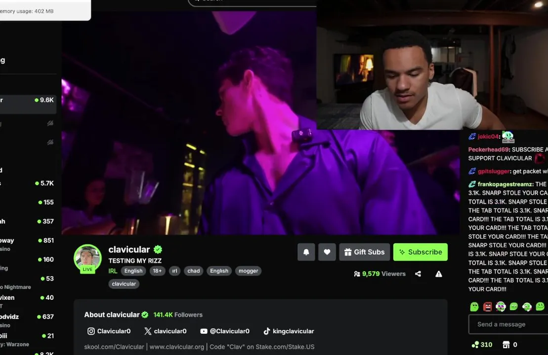Select the sidebar channel with 21 viewers
Image resolution: width=548 pixels, height=355 pixels.
tap(28, 340)
